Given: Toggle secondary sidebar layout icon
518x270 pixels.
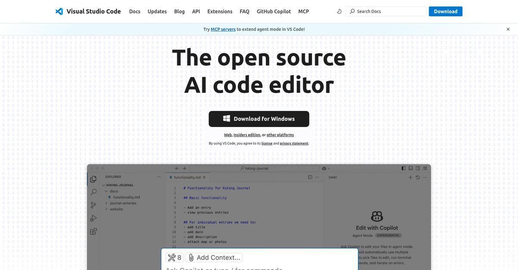Looking at the screenshot, I should pos(418,168).
